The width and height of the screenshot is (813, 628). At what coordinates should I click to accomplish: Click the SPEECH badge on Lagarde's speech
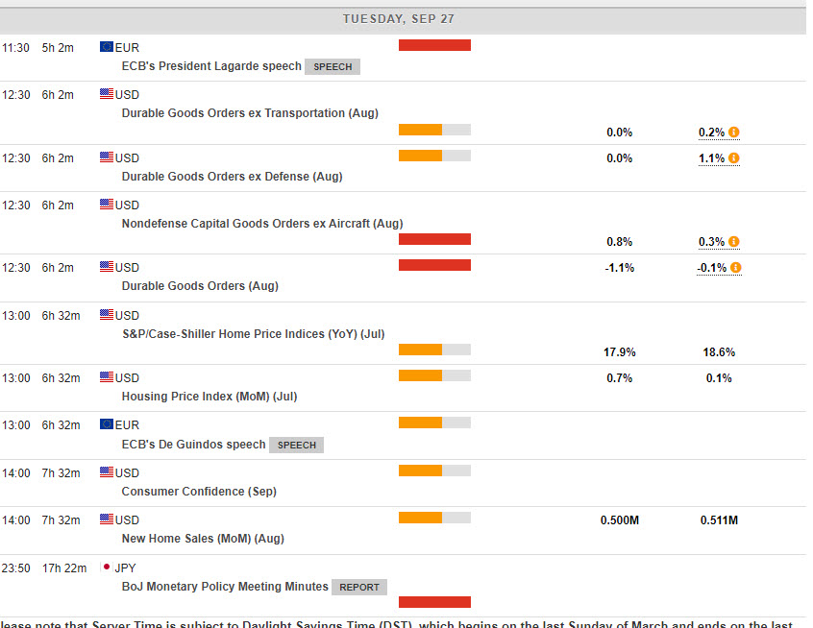333,67
